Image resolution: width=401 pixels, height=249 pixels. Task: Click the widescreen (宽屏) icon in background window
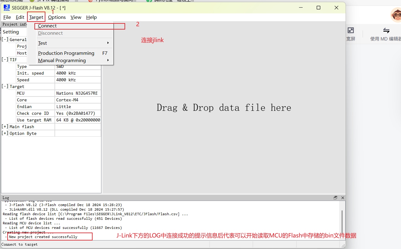tap(351, 30)
